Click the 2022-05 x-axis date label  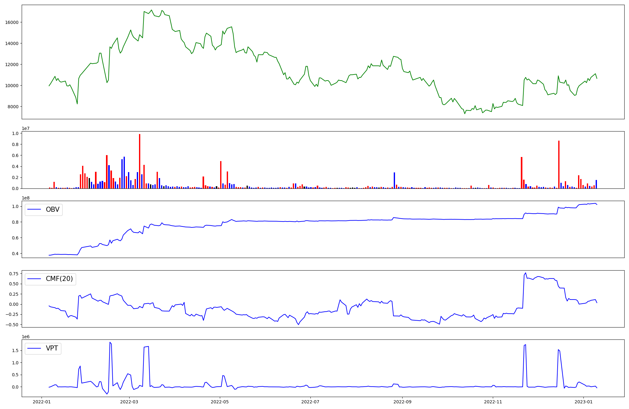(x=220, y=402)
